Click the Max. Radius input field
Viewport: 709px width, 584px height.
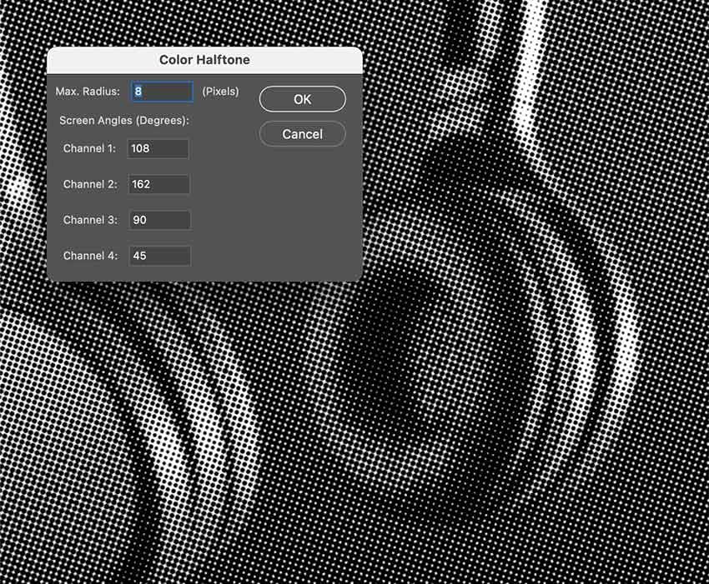pyautogui.click(x=161, y=91)
